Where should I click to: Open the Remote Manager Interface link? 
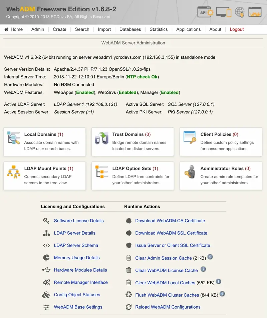point(81,282)
